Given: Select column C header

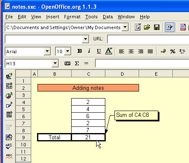Looking at the screenshot, I should click(88, 74).
